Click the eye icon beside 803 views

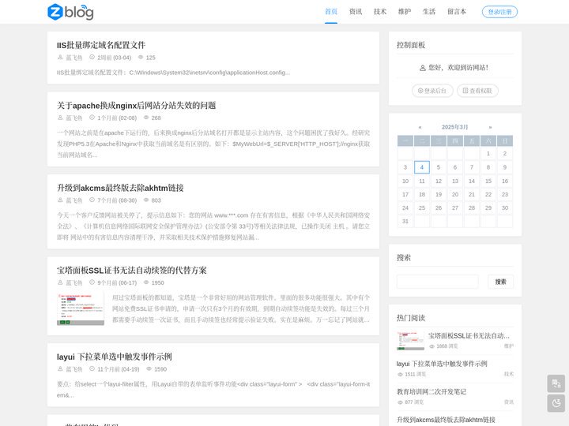(x=146, y=200)
